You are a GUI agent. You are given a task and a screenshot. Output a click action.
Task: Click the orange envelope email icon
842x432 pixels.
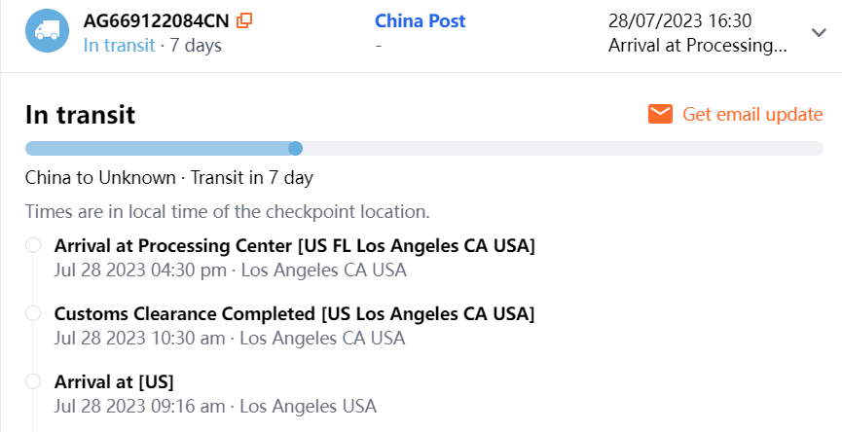(x=660, y=114)
